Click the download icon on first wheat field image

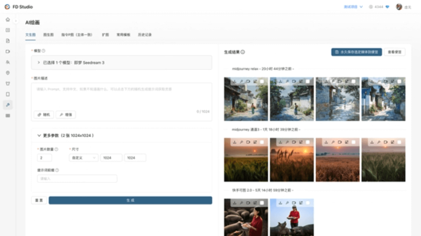[x=234, y=142]
